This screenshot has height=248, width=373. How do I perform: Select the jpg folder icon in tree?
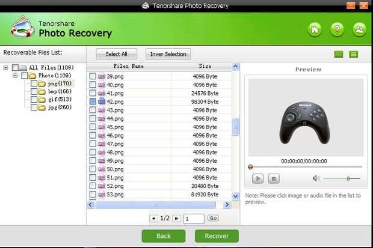click(x=42, y=107)
